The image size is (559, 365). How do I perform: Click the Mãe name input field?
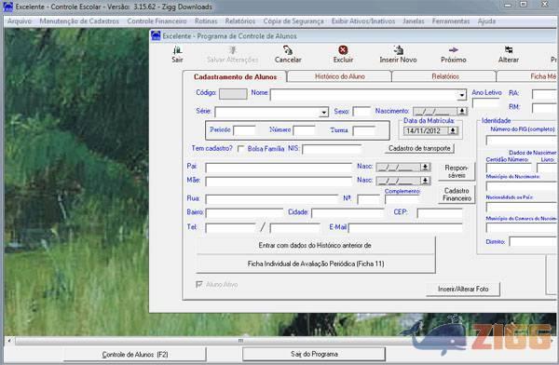point(279,182)
